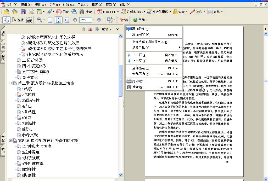The image size is (268, 181).
Task: Switch to the 页面 side tab
Action: click(x=3, y=58)
